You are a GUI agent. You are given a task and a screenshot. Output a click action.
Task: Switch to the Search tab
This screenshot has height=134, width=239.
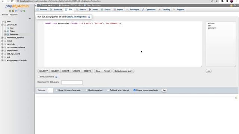point(81,10)
